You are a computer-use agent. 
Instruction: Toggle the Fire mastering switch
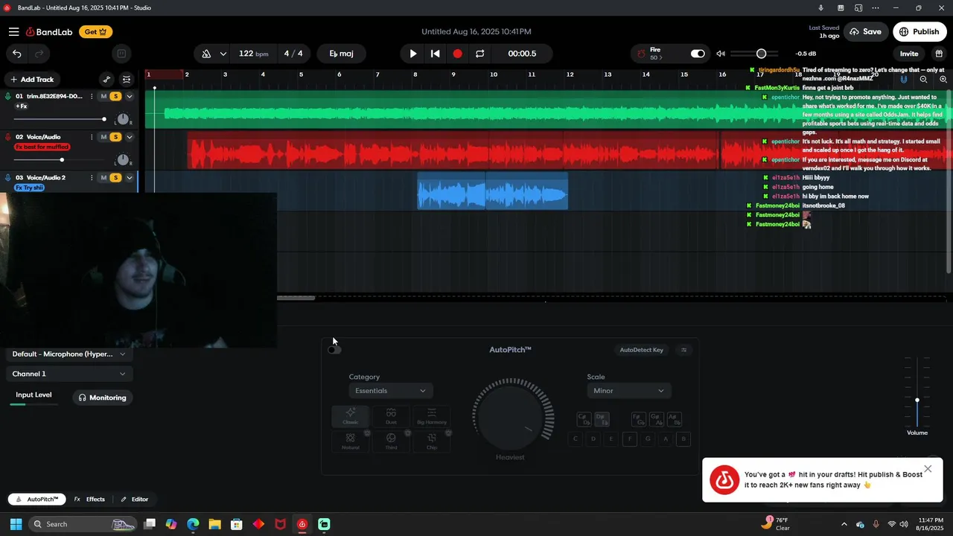coord(698,54)
